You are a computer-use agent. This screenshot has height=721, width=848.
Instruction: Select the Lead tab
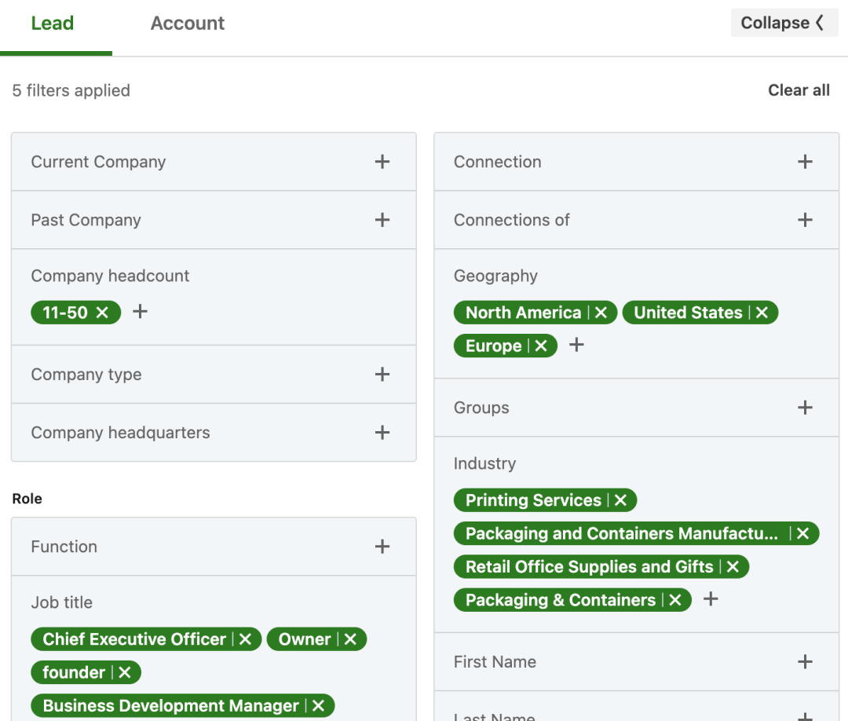point(53,24)
